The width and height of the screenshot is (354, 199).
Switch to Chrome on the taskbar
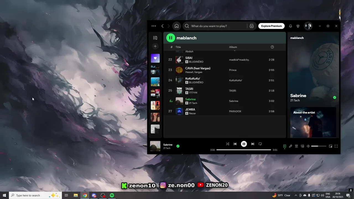tap(85, 195)
